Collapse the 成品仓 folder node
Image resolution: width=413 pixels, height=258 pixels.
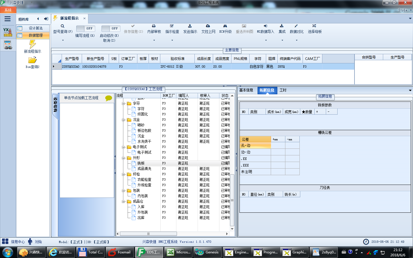[123, 202]
